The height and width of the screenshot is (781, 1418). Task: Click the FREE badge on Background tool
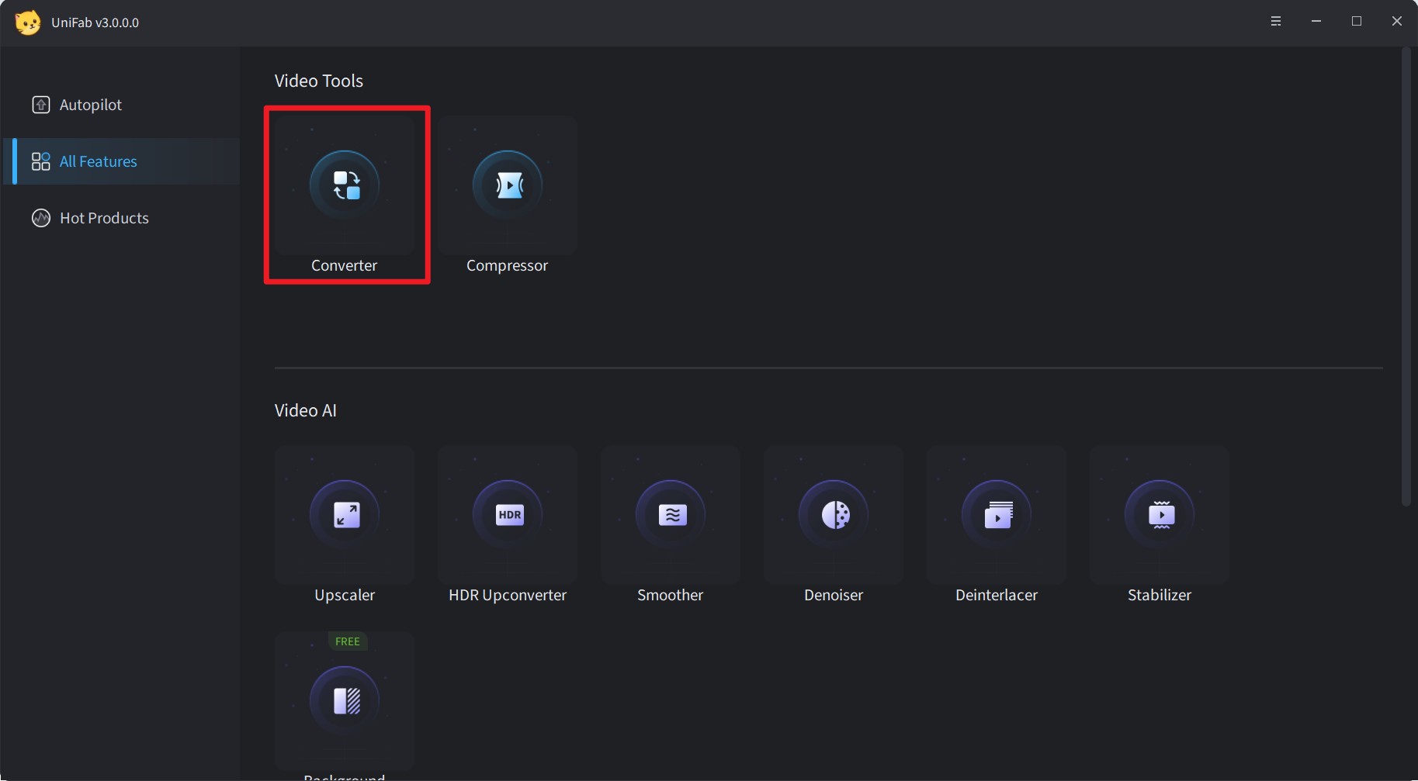pyautogui.click(x=347, y=641)
